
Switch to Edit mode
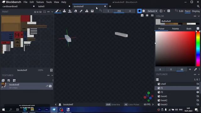coord(181,11)
